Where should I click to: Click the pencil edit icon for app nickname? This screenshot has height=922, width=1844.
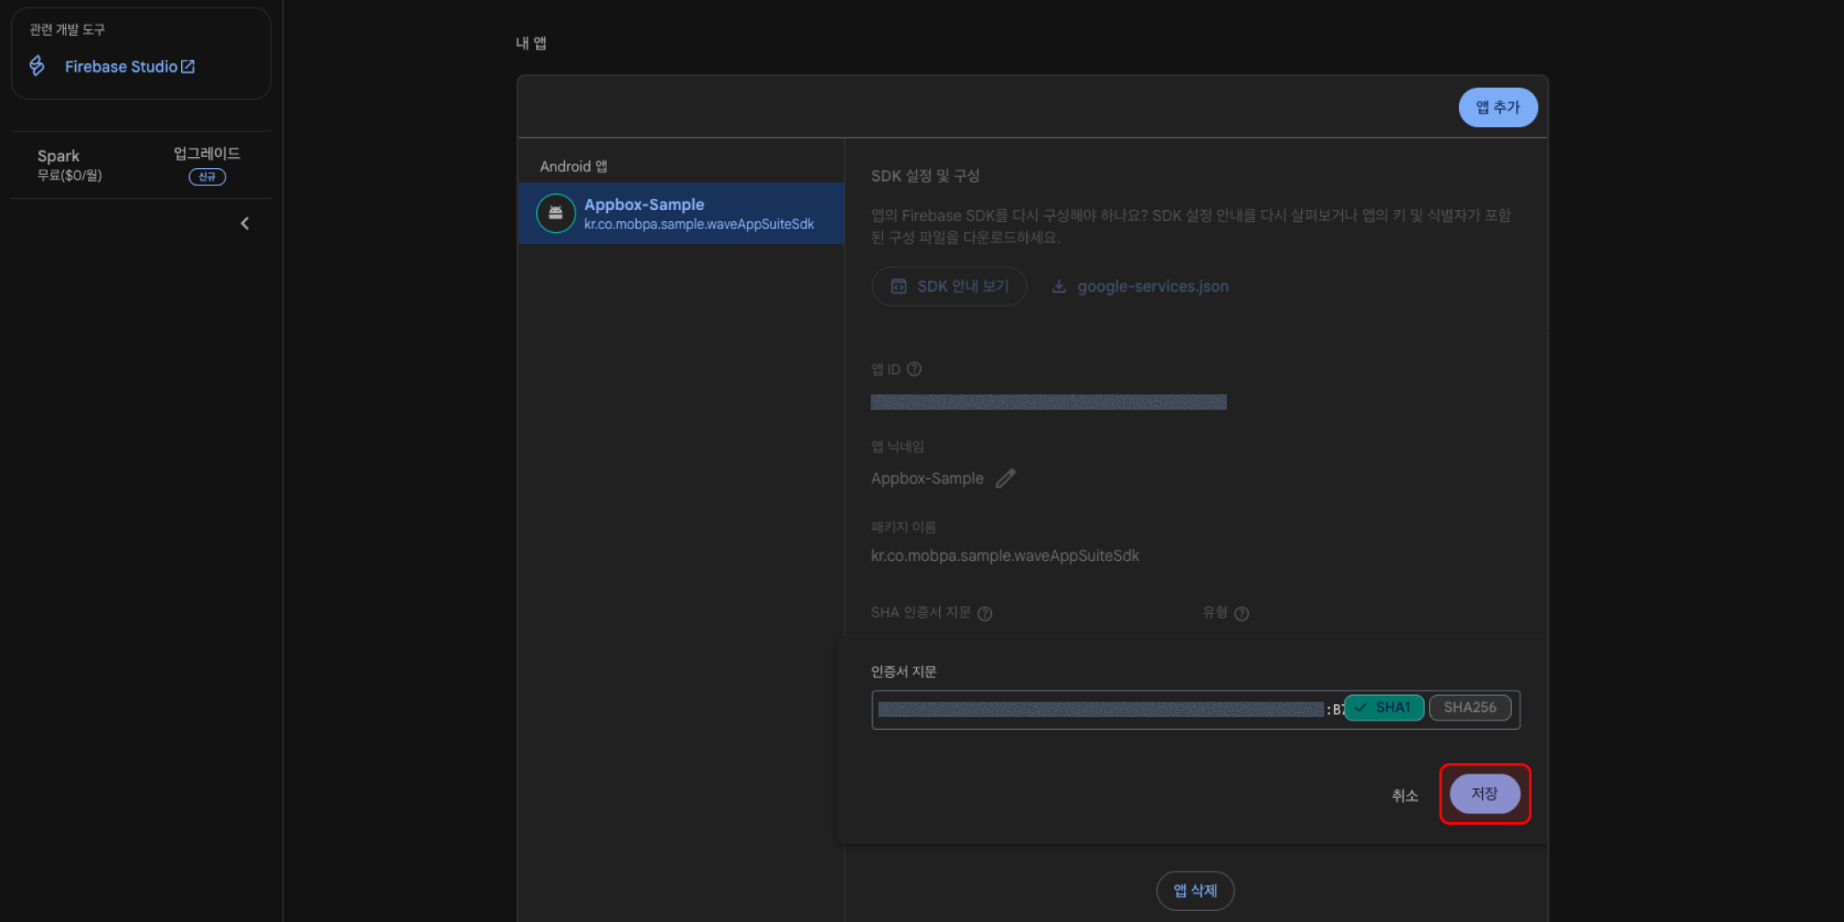click(x=1006, y=478)
